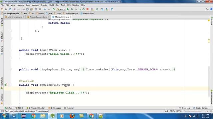Open the Gradle Console panel
The image size is (213, 119).
201,108
